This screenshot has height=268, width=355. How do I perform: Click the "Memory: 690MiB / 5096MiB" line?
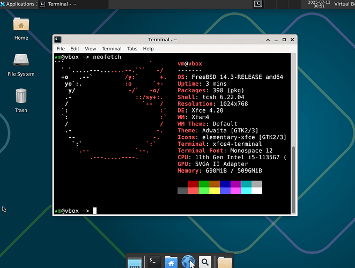pos(220,170)
